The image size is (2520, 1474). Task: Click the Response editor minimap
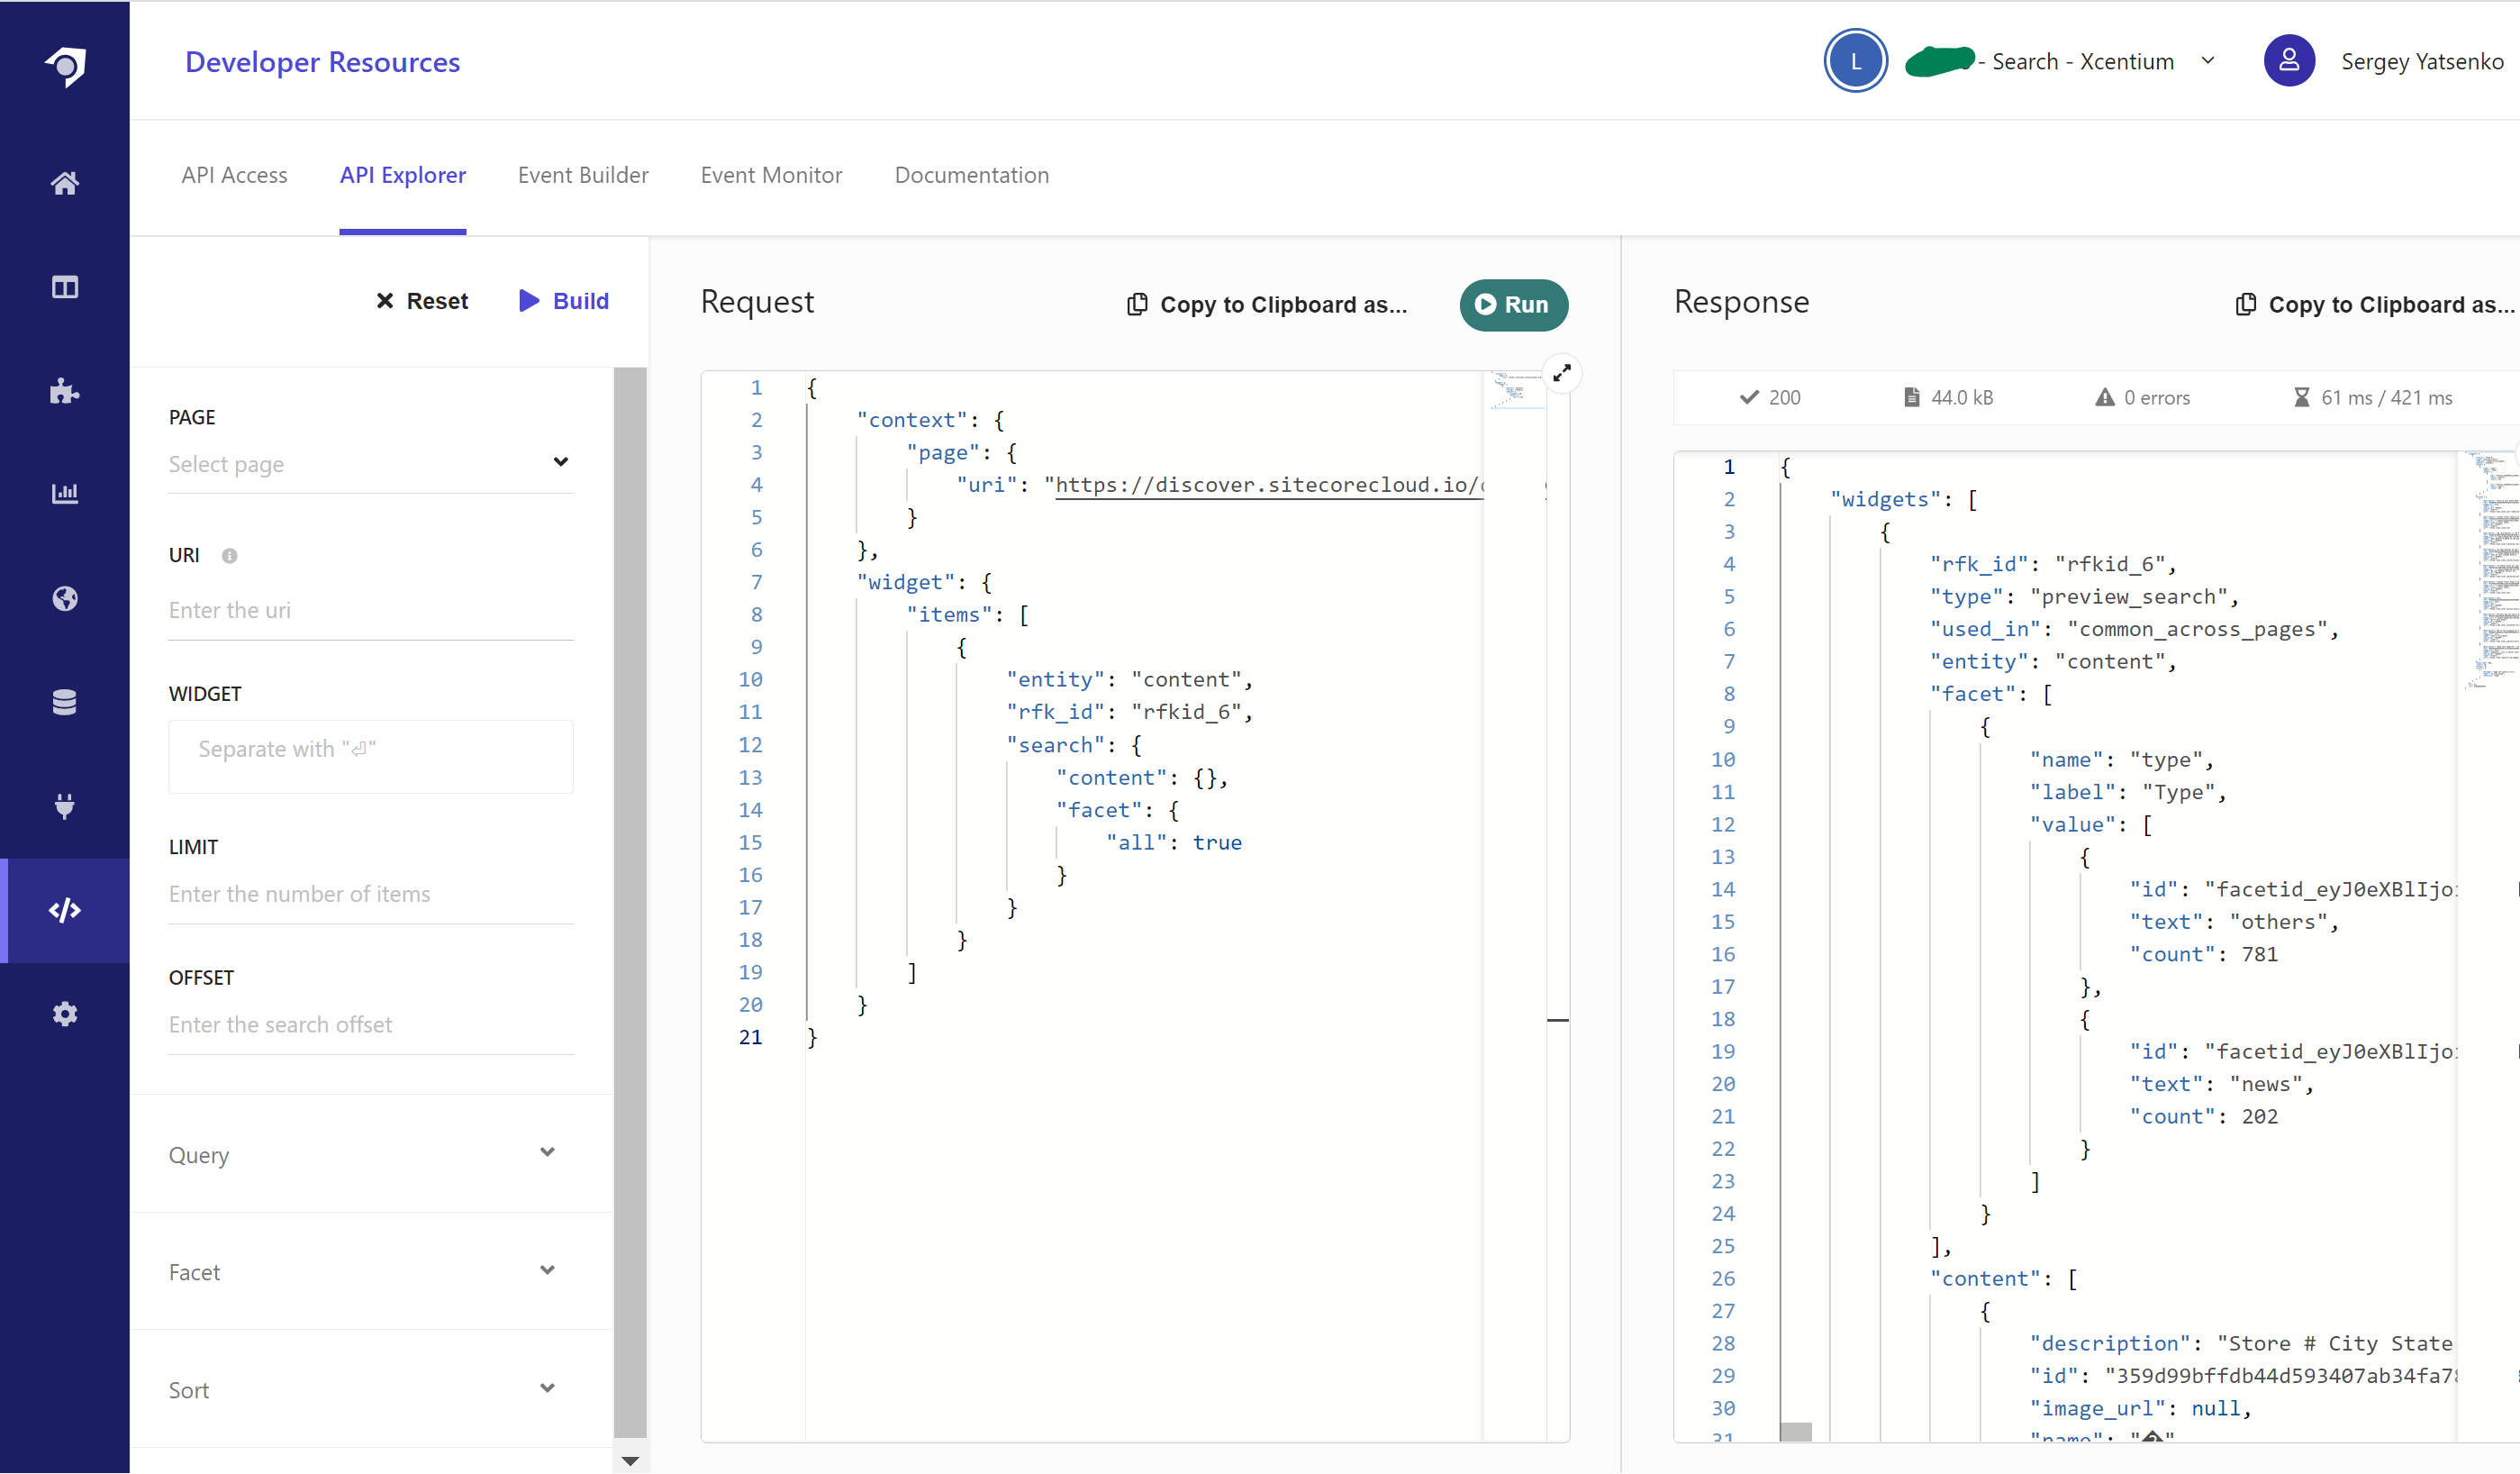pos(2492,570)
